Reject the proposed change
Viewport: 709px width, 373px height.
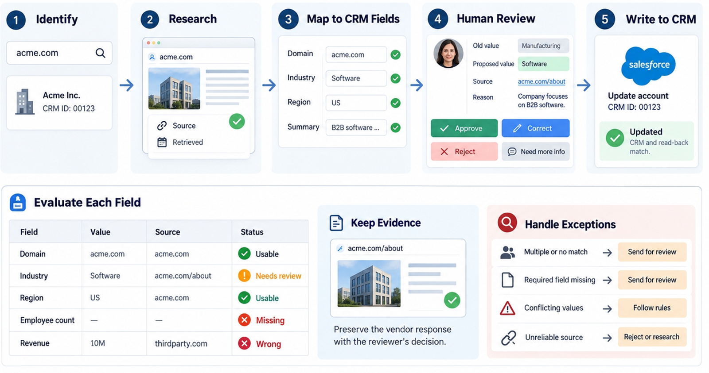[464, 151]
